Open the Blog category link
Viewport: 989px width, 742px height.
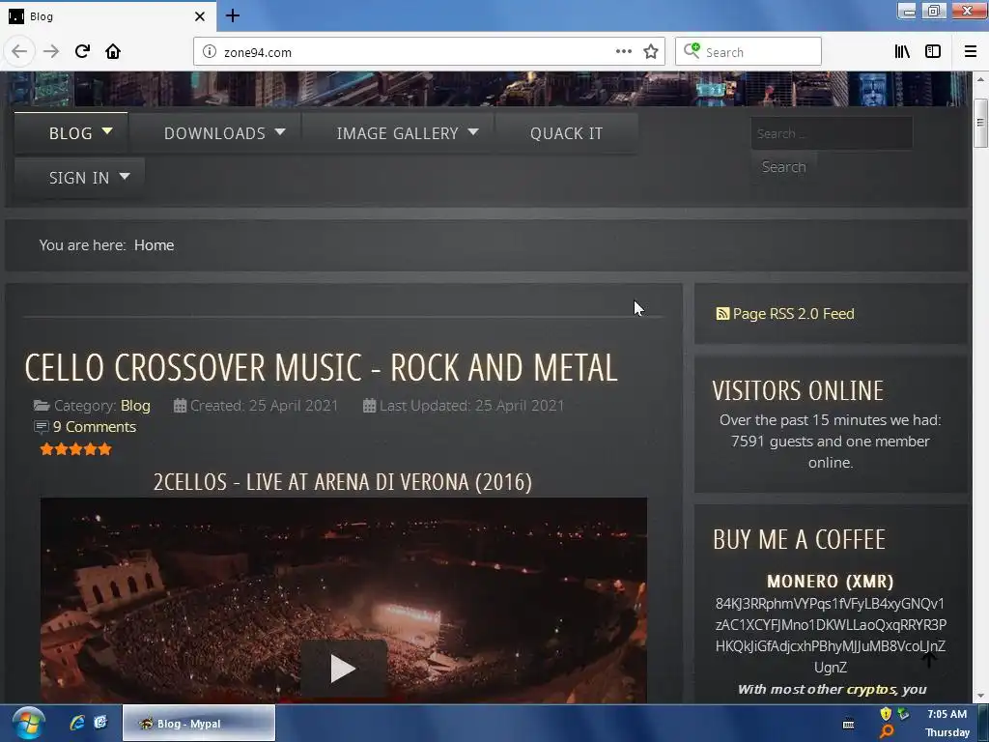pos(135,405)
